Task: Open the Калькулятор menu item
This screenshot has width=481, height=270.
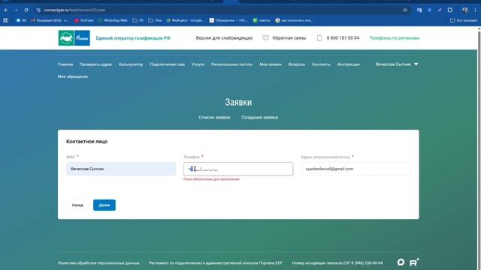Action: tap(131, 64)
